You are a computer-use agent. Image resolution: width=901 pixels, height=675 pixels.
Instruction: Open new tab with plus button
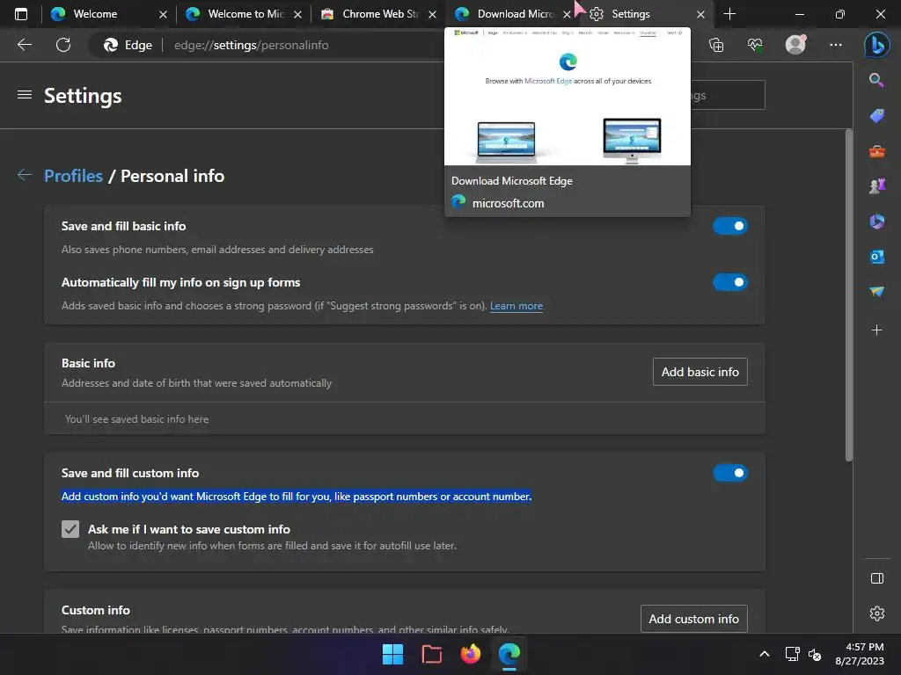point(729,14)
